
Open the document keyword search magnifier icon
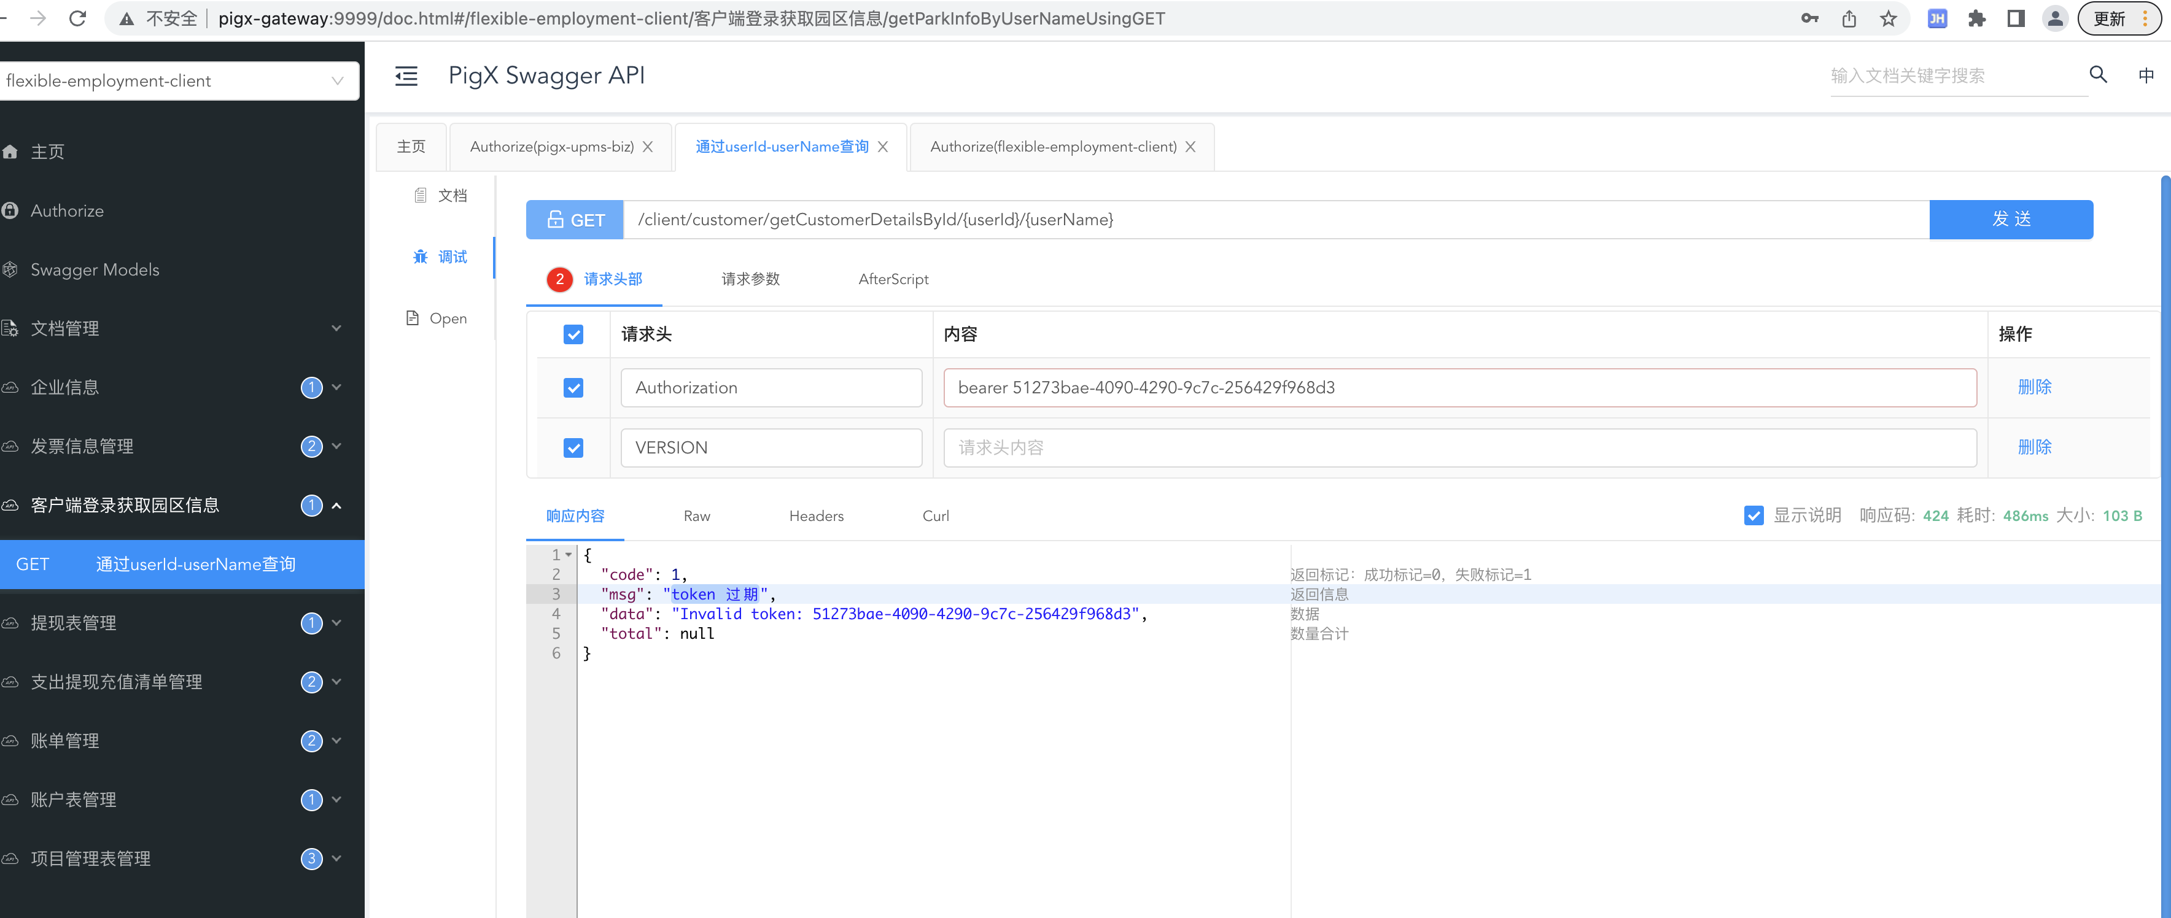[2098, 75]
